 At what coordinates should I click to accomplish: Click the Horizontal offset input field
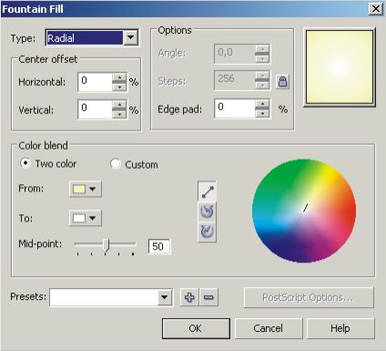point(95,82)
